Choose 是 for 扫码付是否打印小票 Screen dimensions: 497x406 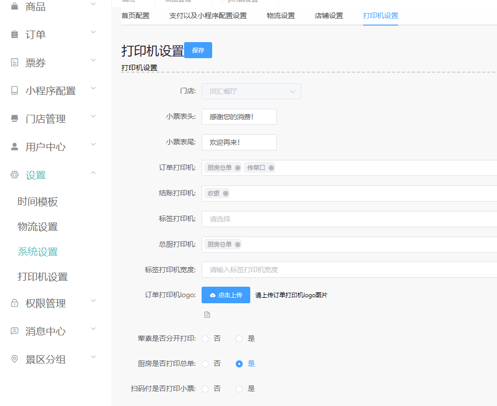click(239, 388)
